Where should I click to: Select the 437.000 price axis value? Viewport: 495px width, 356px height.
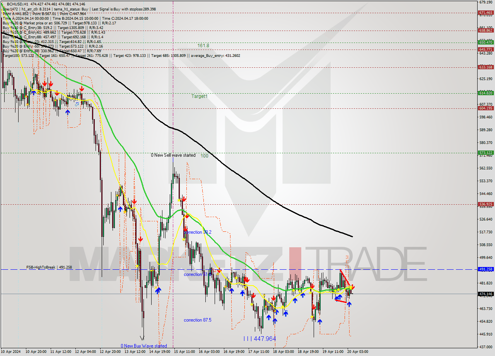485,347
